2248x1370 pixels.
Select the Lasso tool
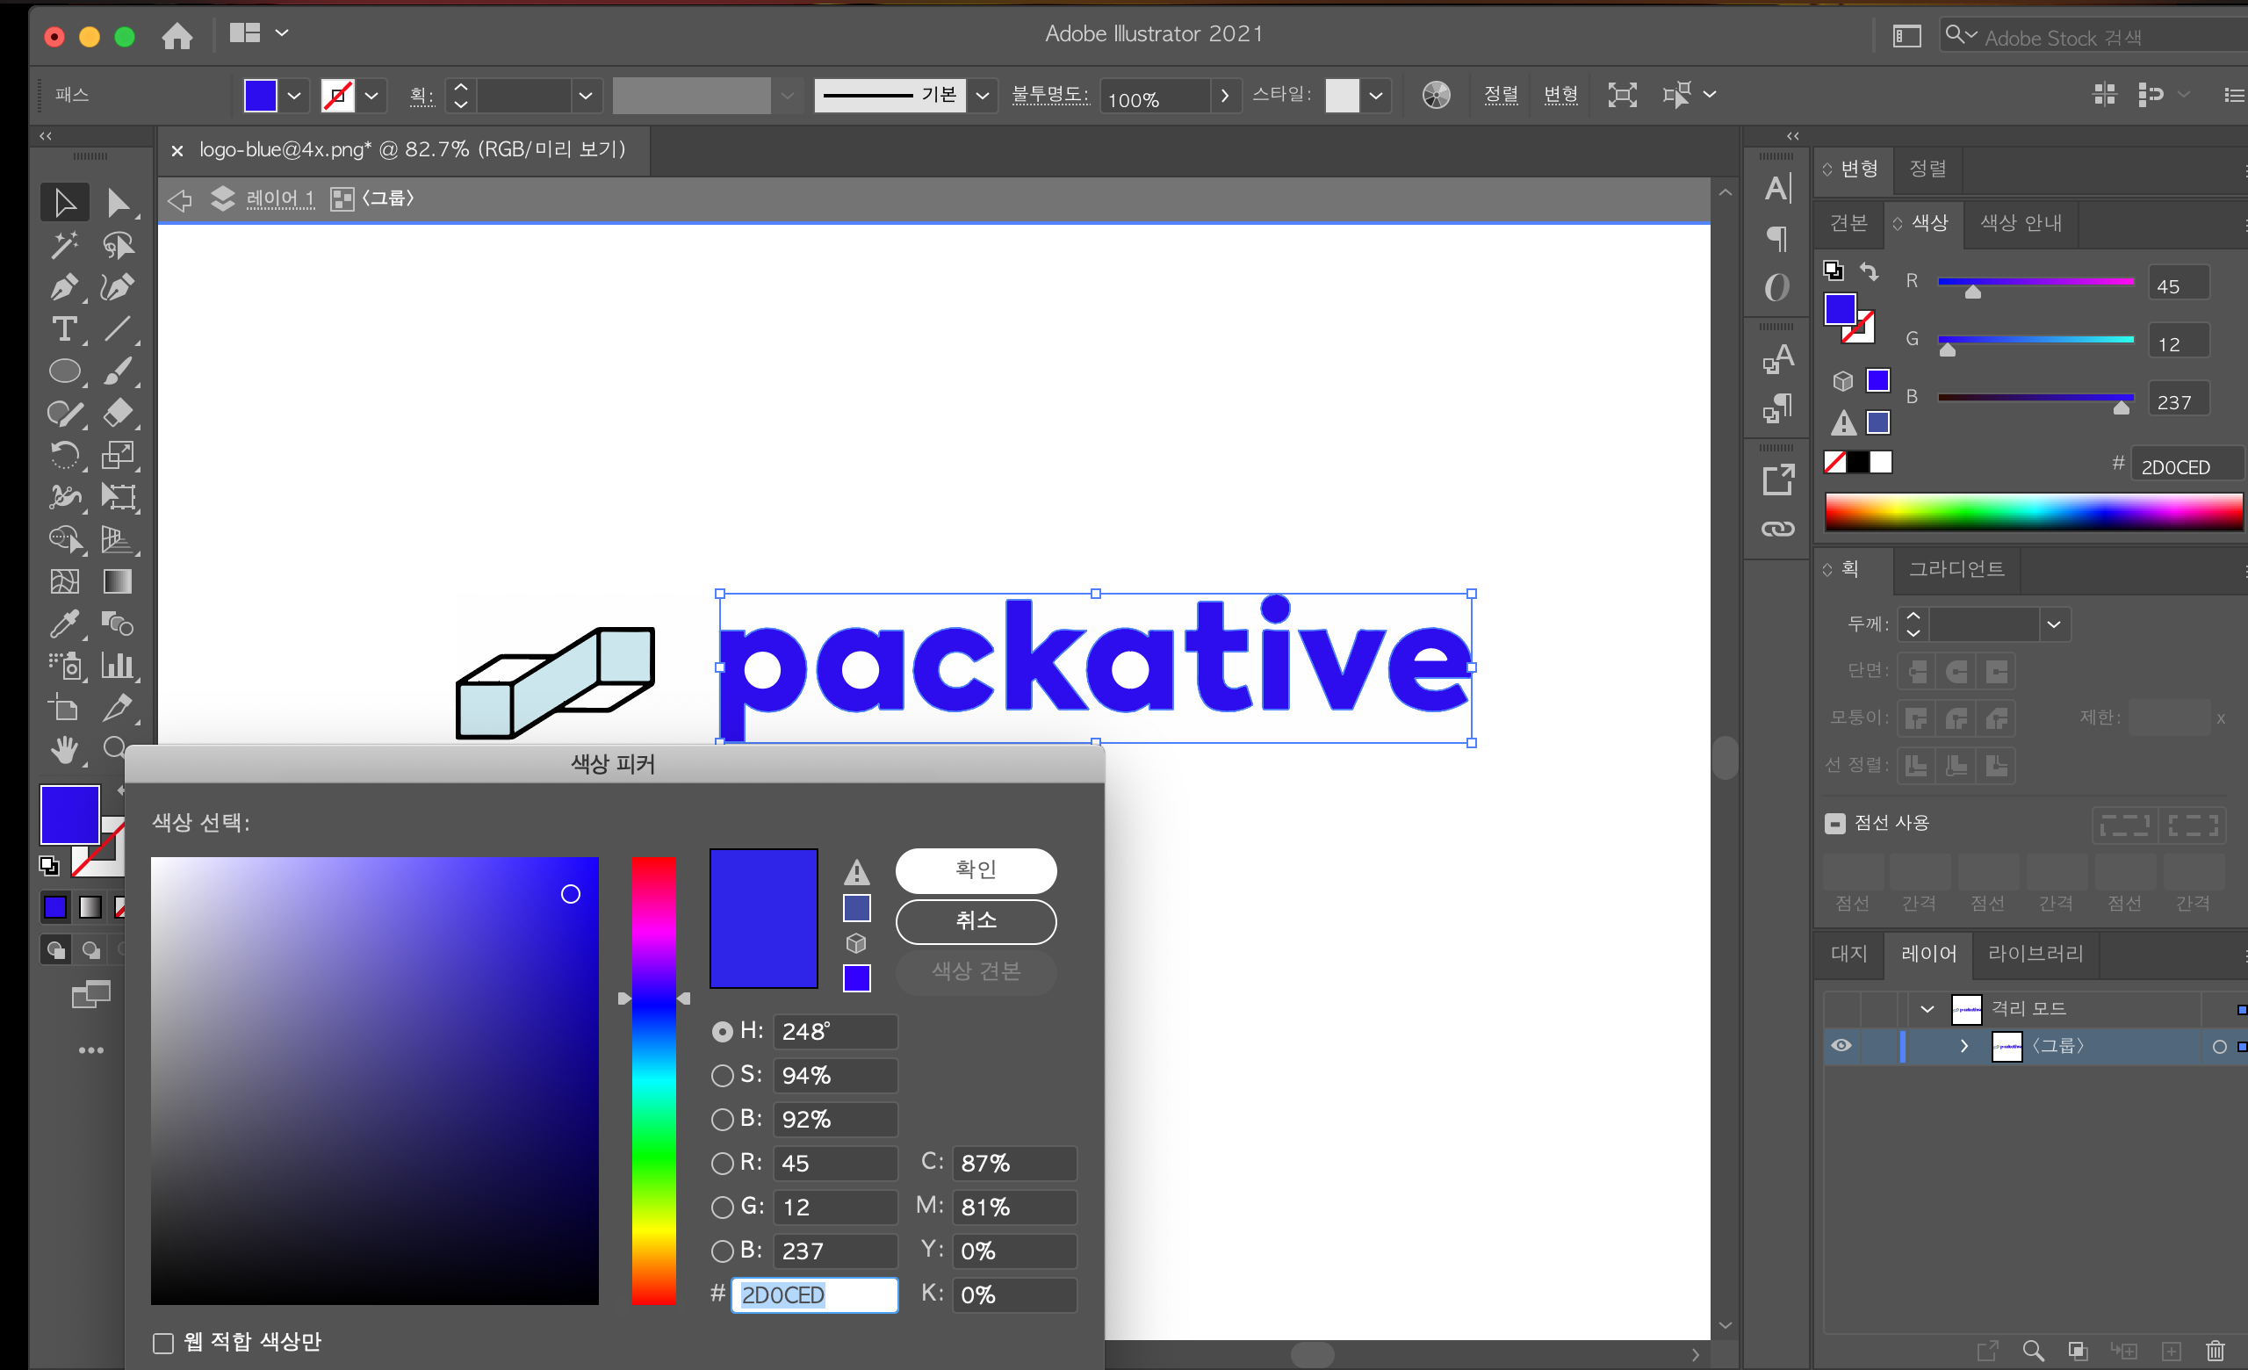pos(118,244)
